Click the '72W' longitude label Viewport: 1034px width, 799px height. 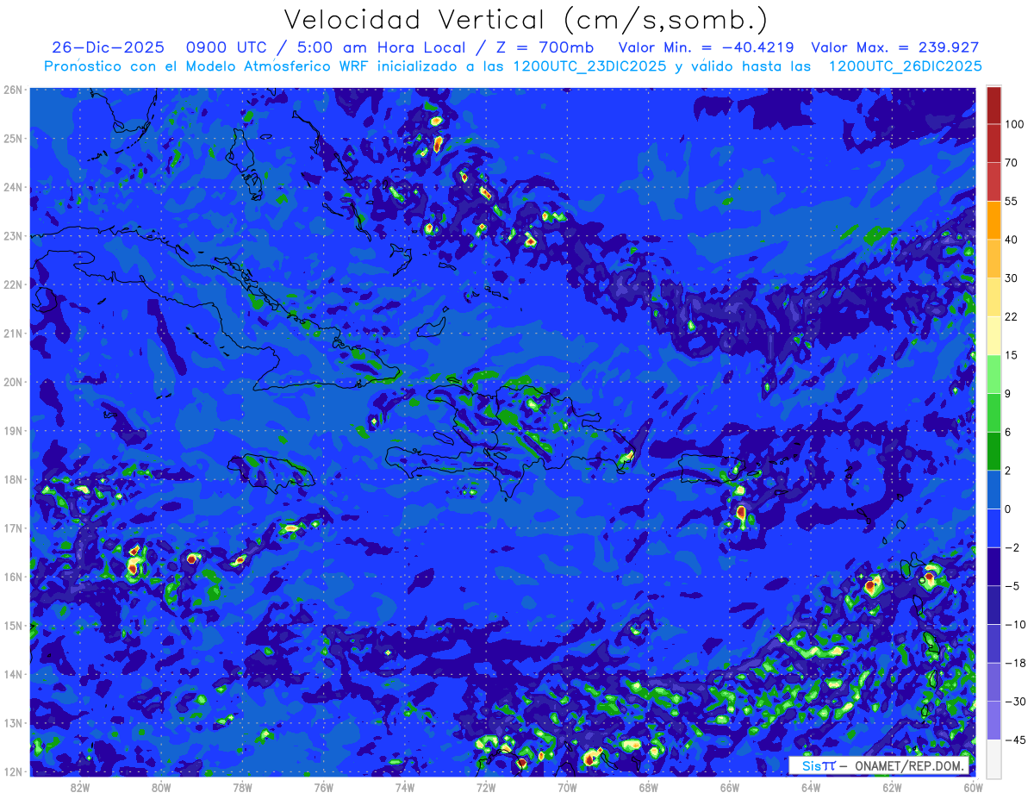(x=486, y=787)
